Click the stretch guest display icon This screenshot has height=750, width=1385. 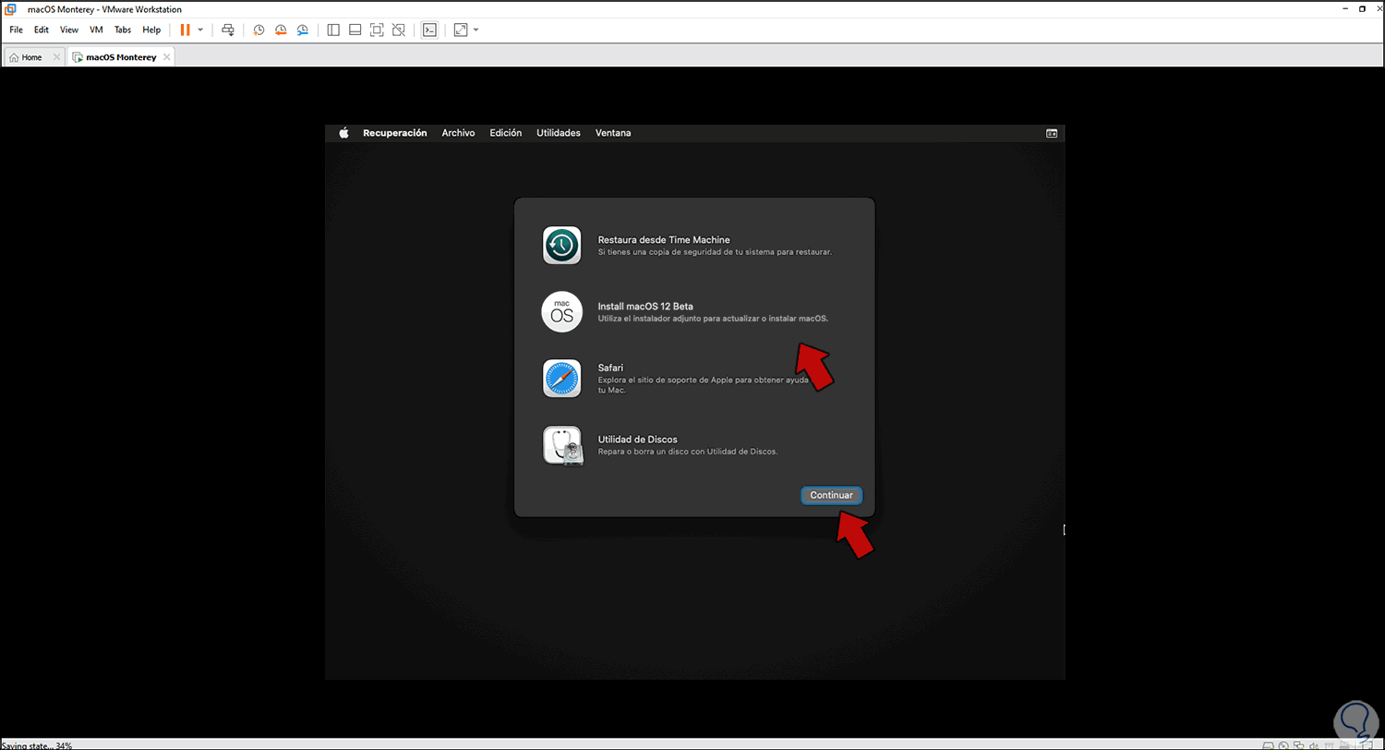pyautogui.click(x=461, y=30)
